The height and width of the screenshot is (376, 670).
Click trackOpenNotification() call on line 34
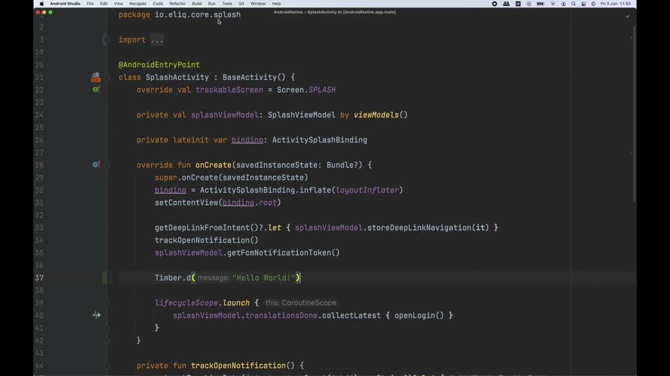pyautogui.click(x=207, y=240)
